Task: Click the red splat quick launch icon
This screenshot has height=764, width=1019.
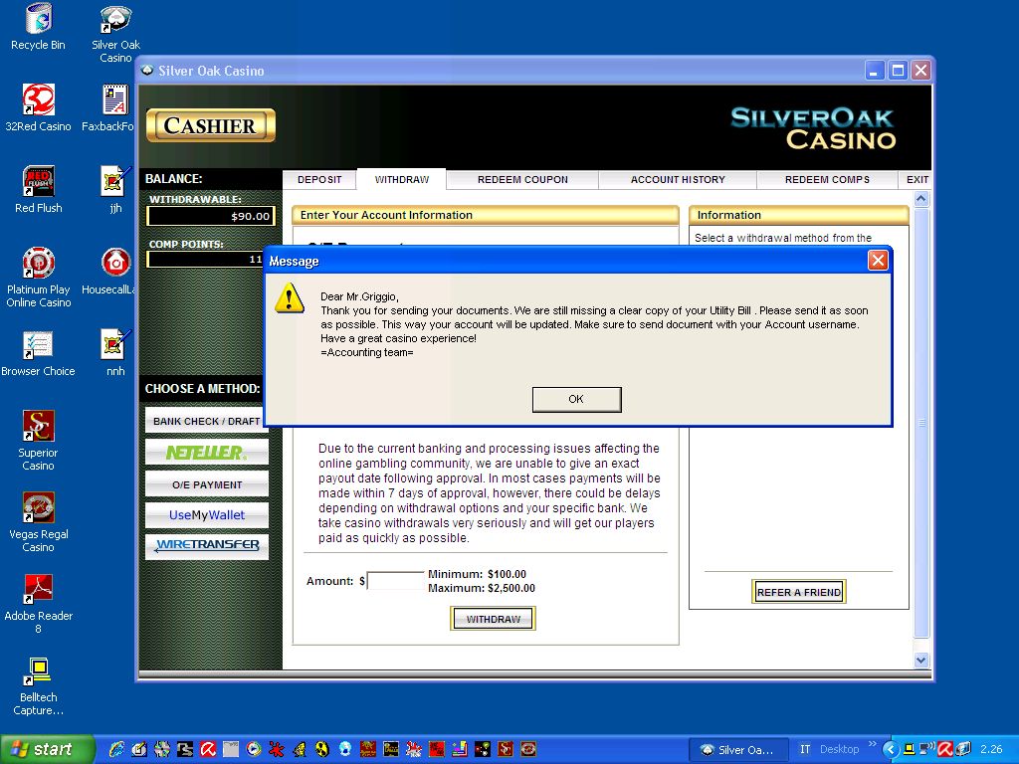Action: (x=277, y=749)
